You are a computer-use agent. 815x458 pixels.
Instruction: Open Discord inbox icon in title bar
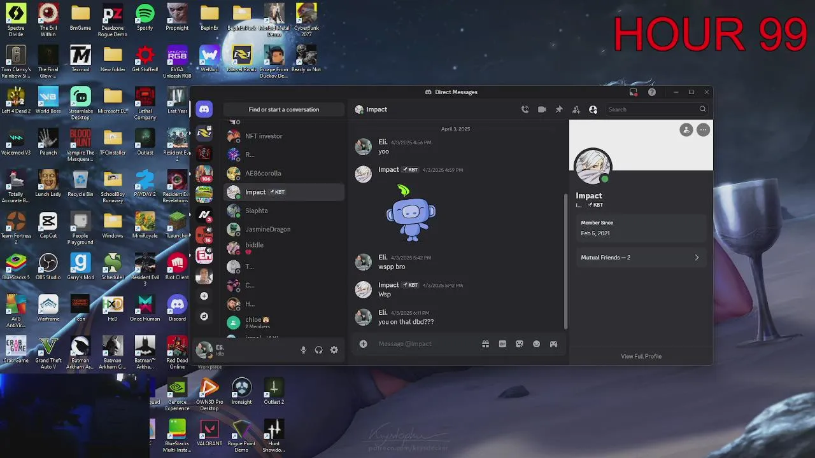(633, 92)
